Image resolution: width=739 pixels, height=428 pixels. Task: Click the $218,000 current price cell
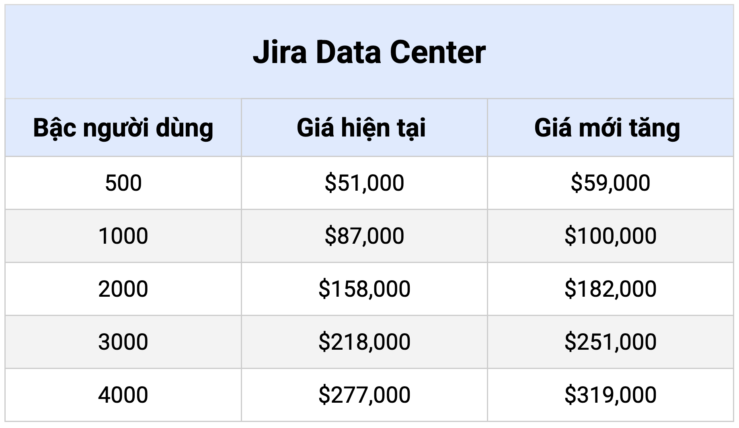coord(364,342)
